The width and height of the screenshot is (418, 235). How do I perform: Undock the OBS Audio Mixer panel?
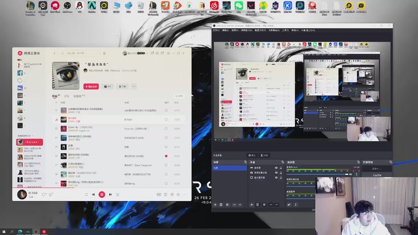click(x=358, y=162)
